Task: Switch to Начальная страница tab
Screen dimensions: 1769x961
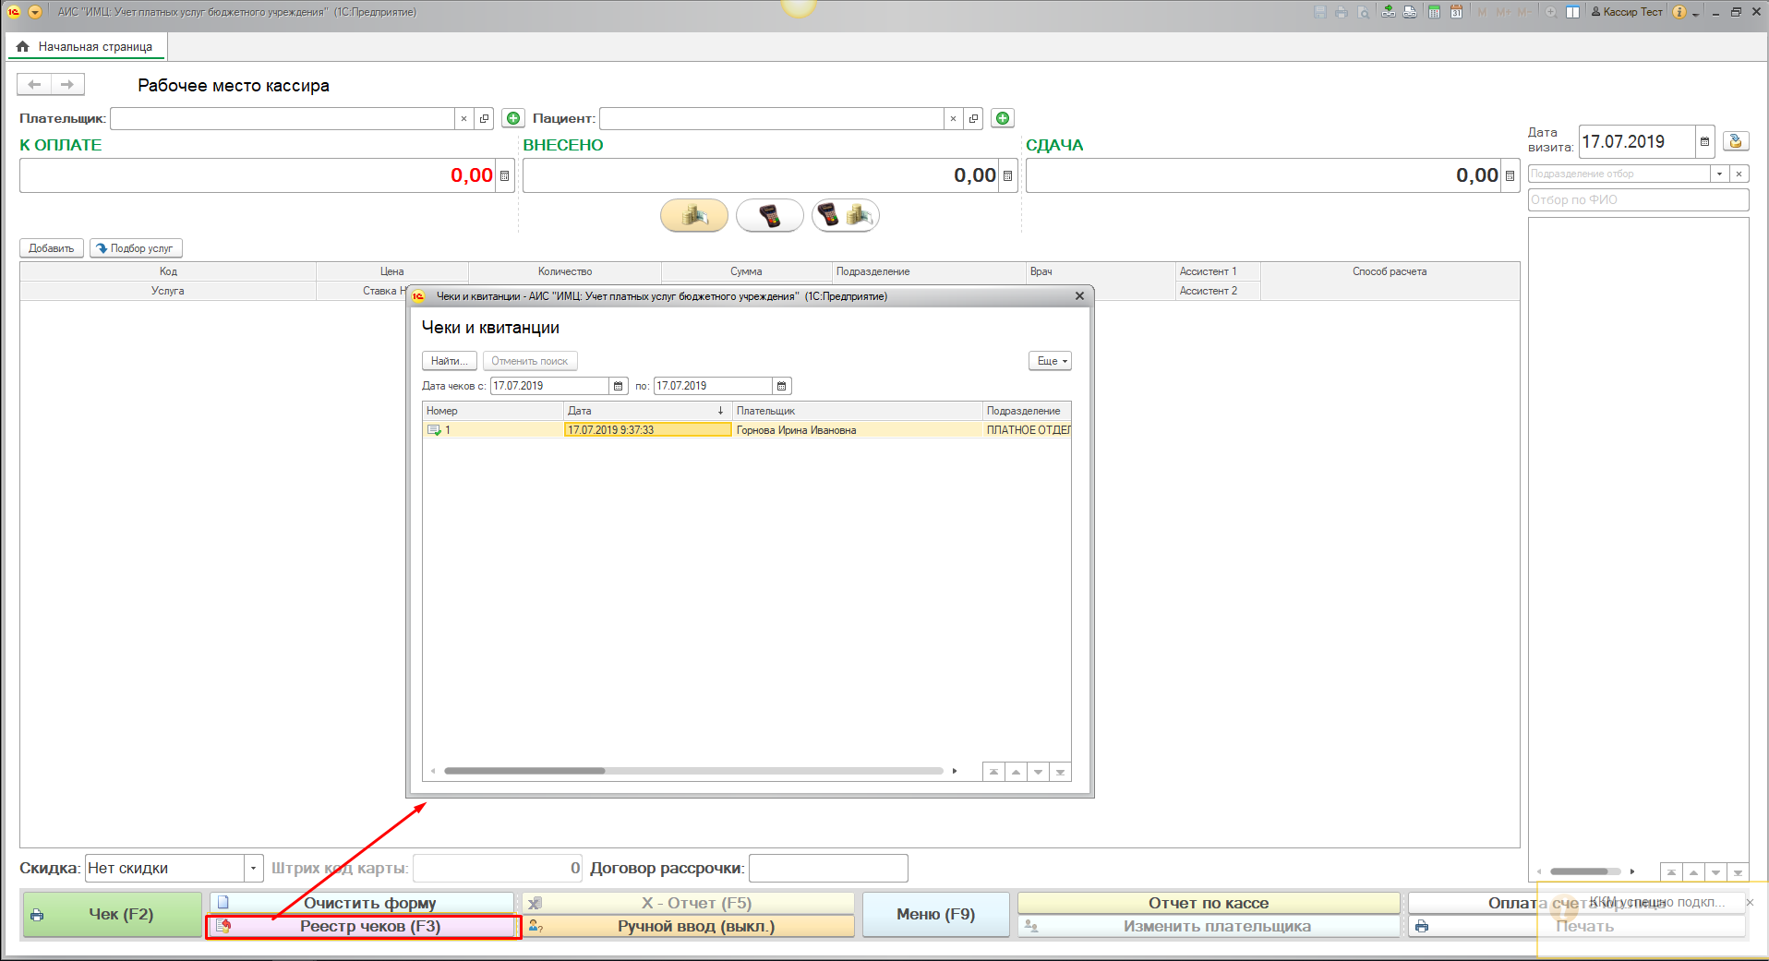Action: coord(86,46)
